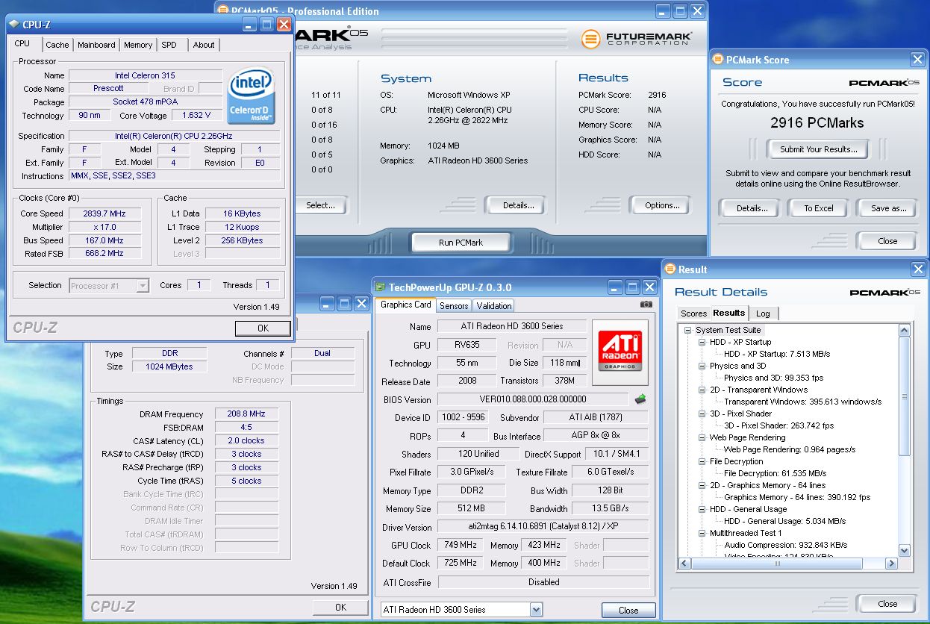This screenshot has height=624, width=930.
Task: Click the results tree scrollbar thumb
Action: click(905, 396)
